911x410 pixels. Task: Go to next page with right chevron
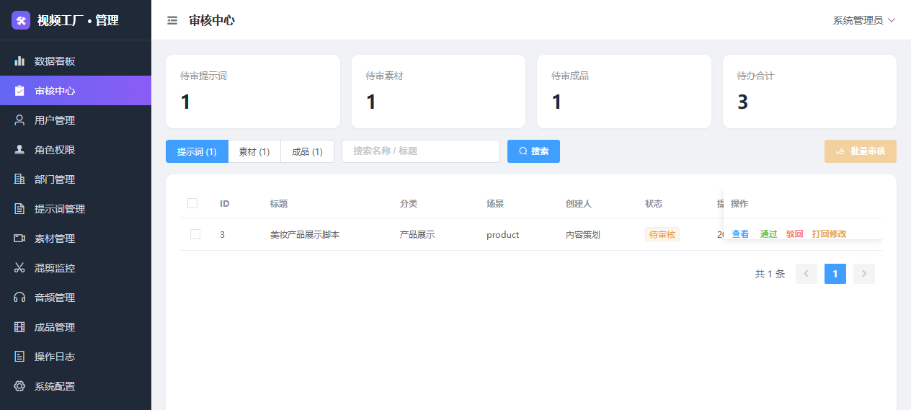(864, 274)
